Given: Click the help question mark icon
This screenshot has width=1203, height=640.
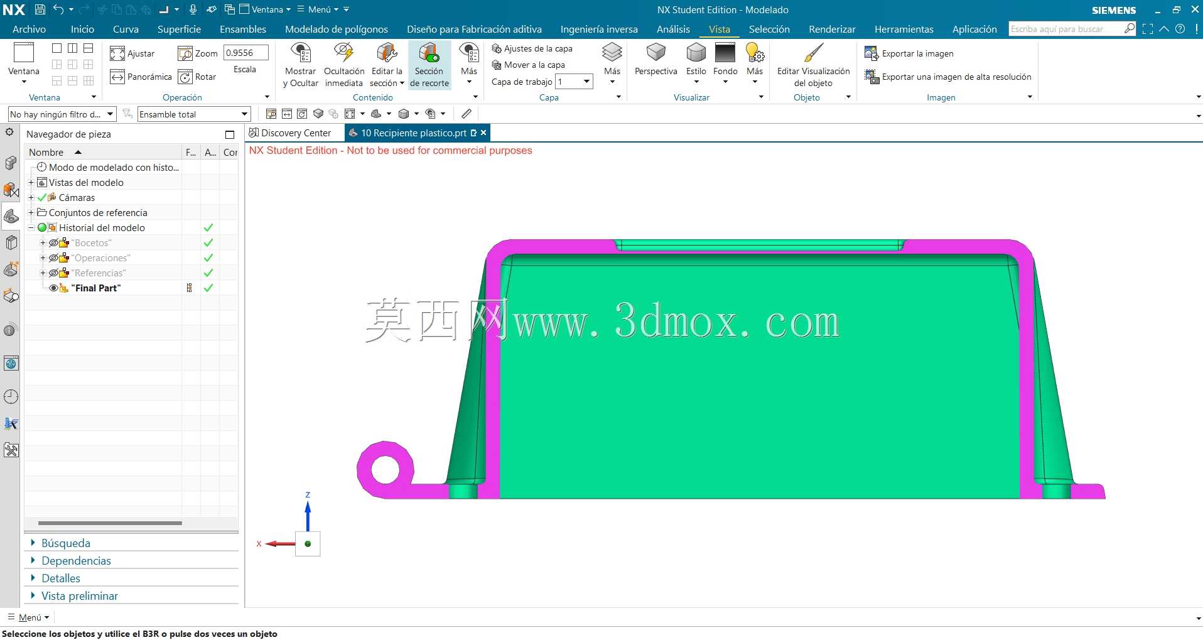Looking at the screenshot, I should coord(1180,28).
